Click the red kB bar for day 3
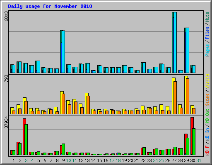The image size is (212, 165). [24, 137]
